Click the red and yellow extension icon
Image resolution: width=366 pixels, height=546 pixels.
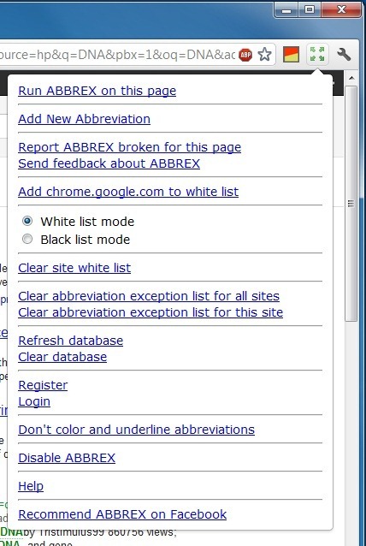tap(292, 55)
